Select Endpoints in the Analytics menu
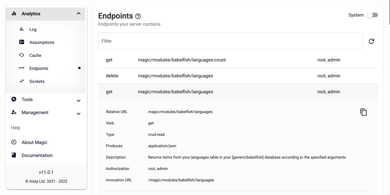Screen dimensions: 390x195 (39, 68)
